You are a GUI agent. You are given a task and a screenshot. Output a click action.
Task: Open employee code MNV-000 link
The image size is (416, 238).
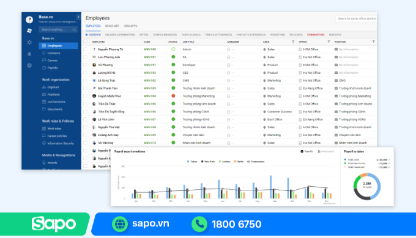(x=150, y=49)
